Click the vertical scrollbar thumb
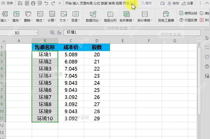Screen dimensions: 210x139 (199, 81)
